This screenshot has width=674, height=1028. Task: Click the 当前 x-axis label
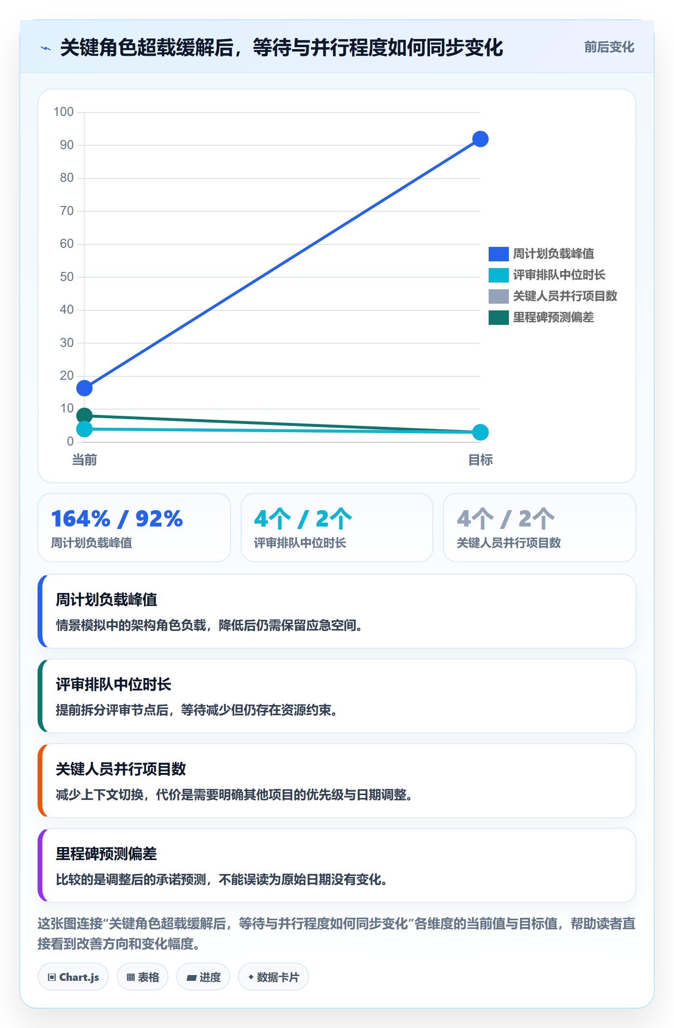(x=84, y=460)
